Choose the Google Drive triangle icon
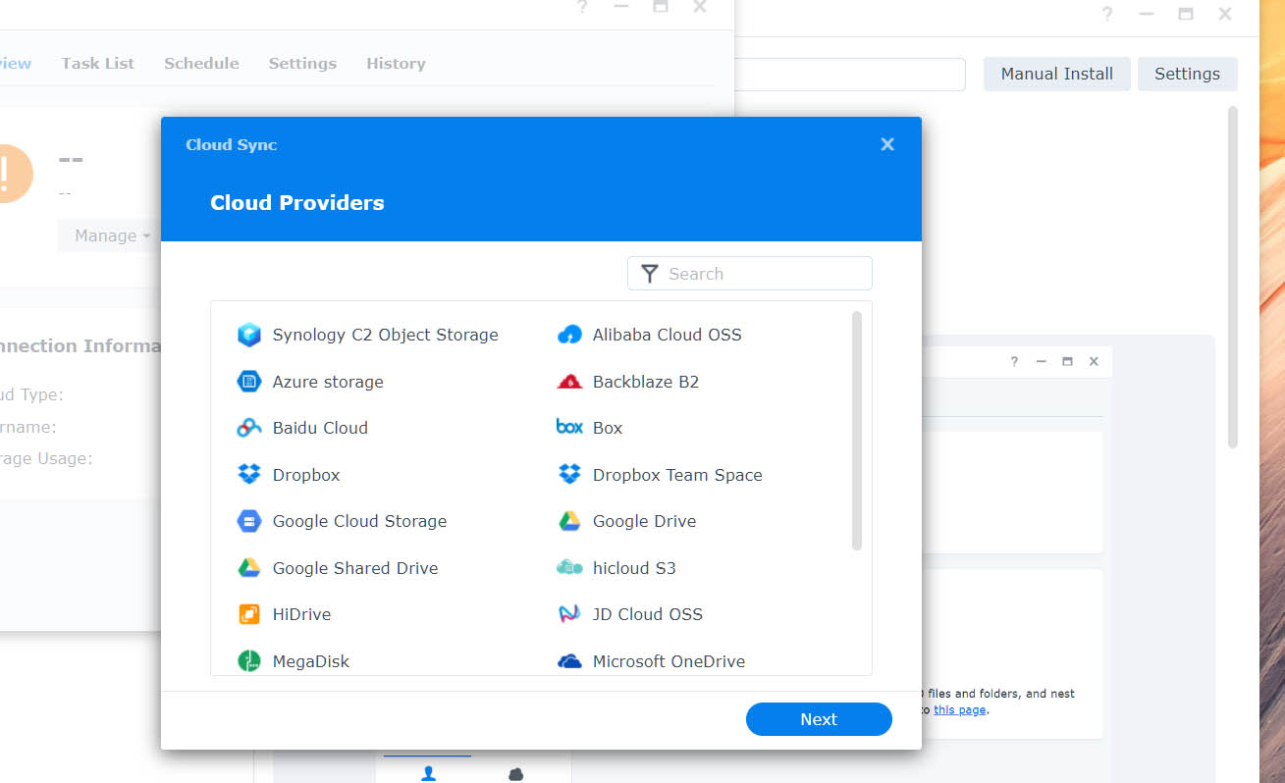Viewport: 1285px width, 783px height. (x=569, y=521)
